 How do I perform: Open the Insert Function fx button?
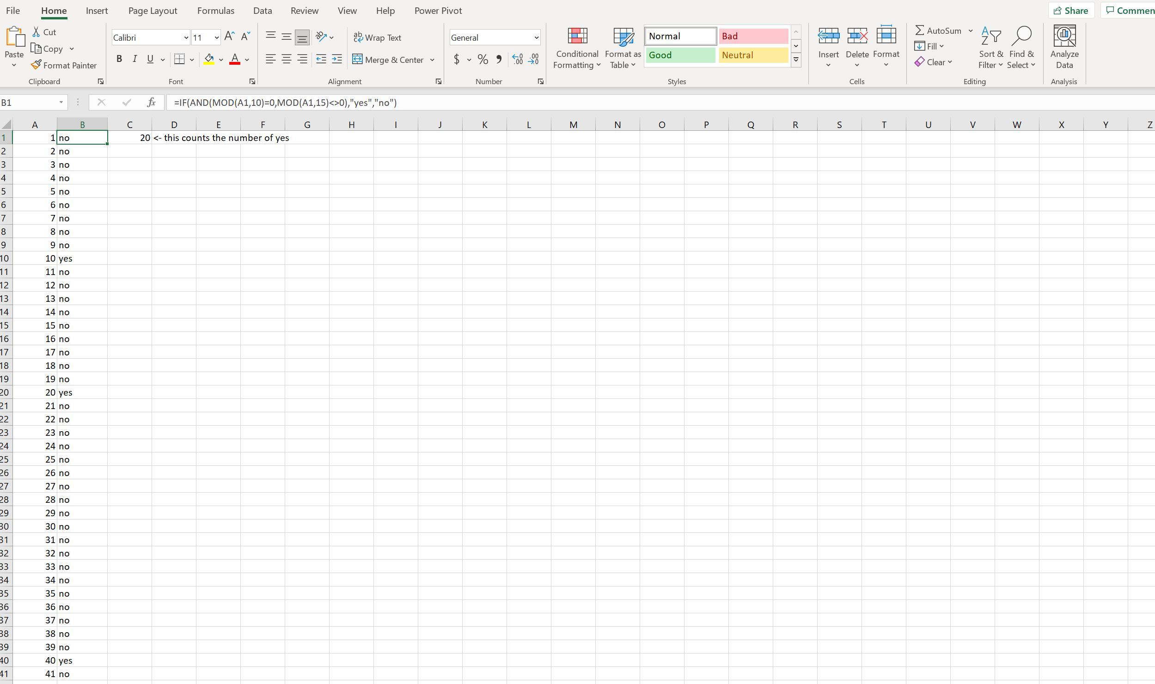[x=151, y=103]
